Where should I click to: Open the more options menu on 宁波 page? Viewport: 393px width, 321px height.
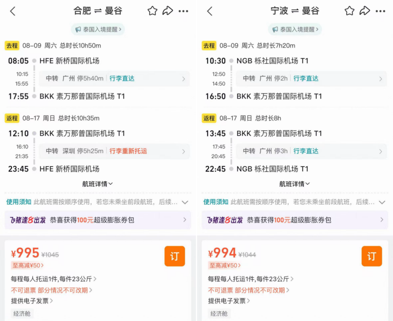pos(381,11)
